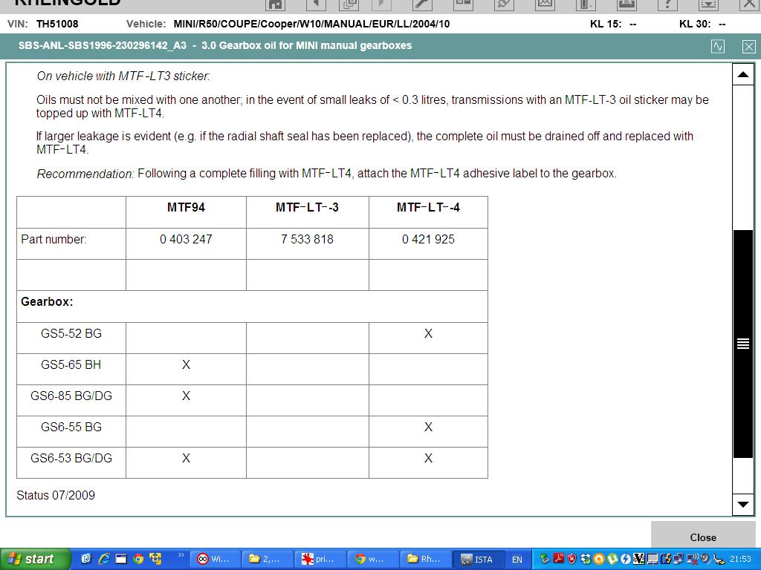761x570 pixels.
Task: Click the printer icon in the top toolbar
Action: (x=626, y=4)
